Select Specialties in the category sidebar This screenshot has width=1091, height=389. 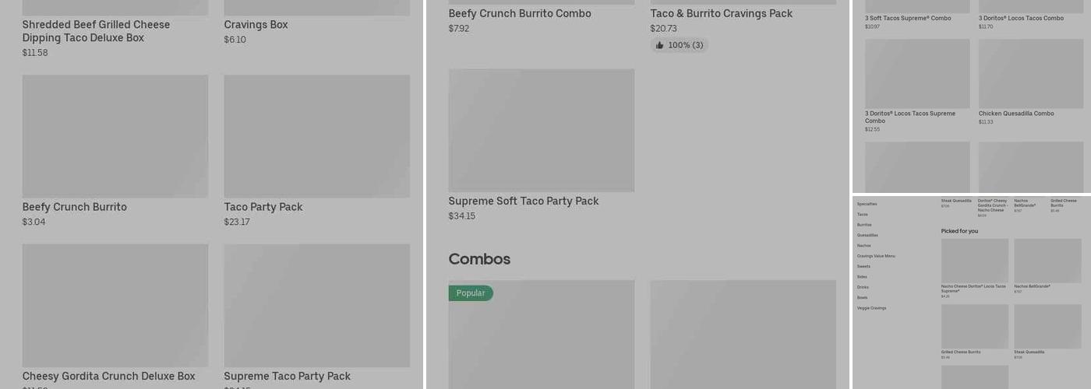867,204
